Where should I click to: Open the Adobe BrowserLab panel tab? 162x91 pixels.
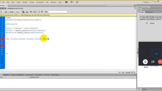click(143, 7)
